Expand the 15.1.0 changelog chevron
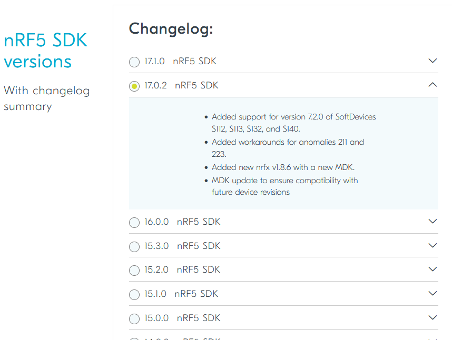 click(x=433, y=293)
